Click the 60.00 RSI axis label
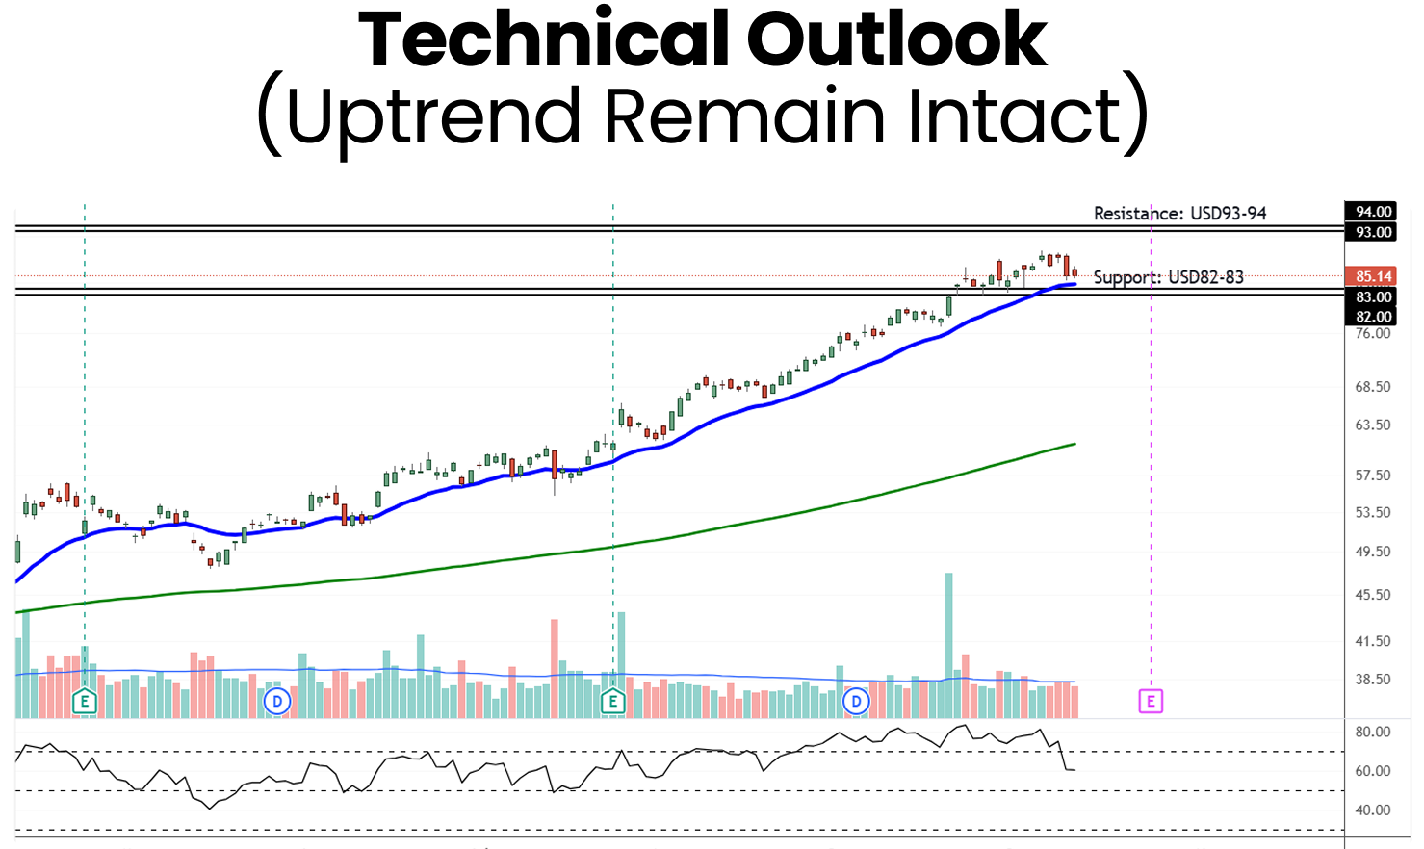Viewport: 1424px width, 849px height. tap(1372, 771)
